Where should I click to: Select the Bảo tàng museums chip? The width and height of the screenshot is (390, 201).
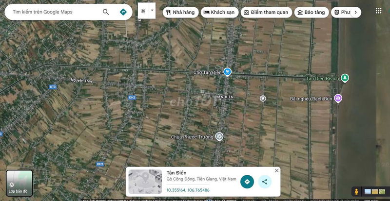[311, 12]
